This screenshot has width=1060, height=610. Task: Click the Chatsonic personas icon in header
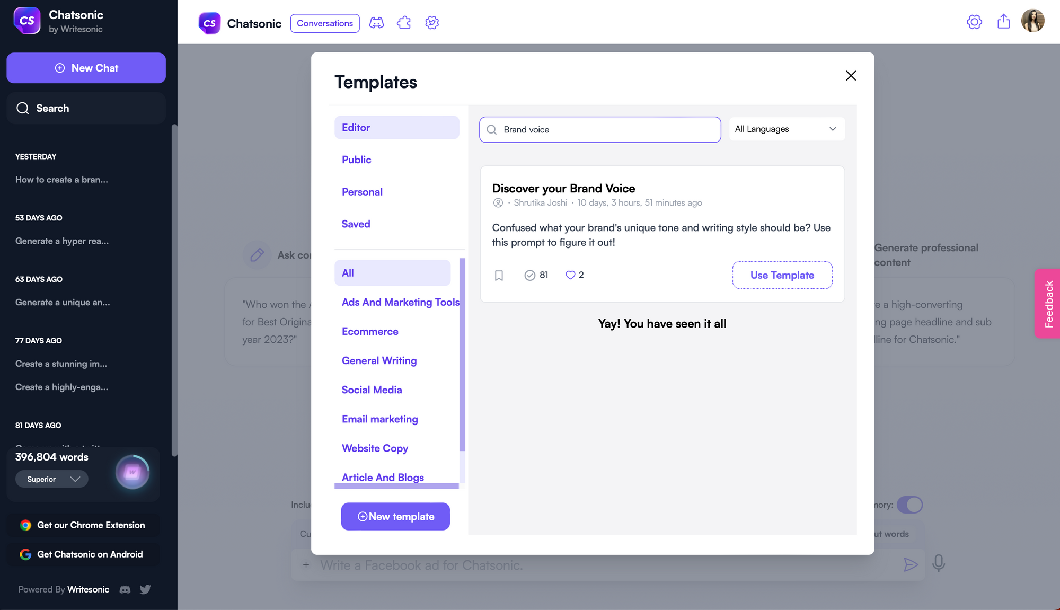pyautogui.click(x=376, y=23)
